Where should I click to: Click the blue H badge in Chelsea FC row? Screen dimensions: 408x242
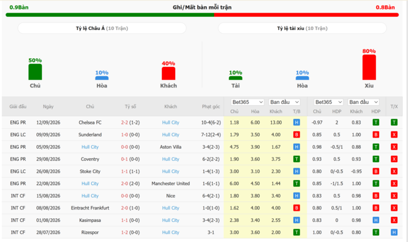[x=296, y=123]
